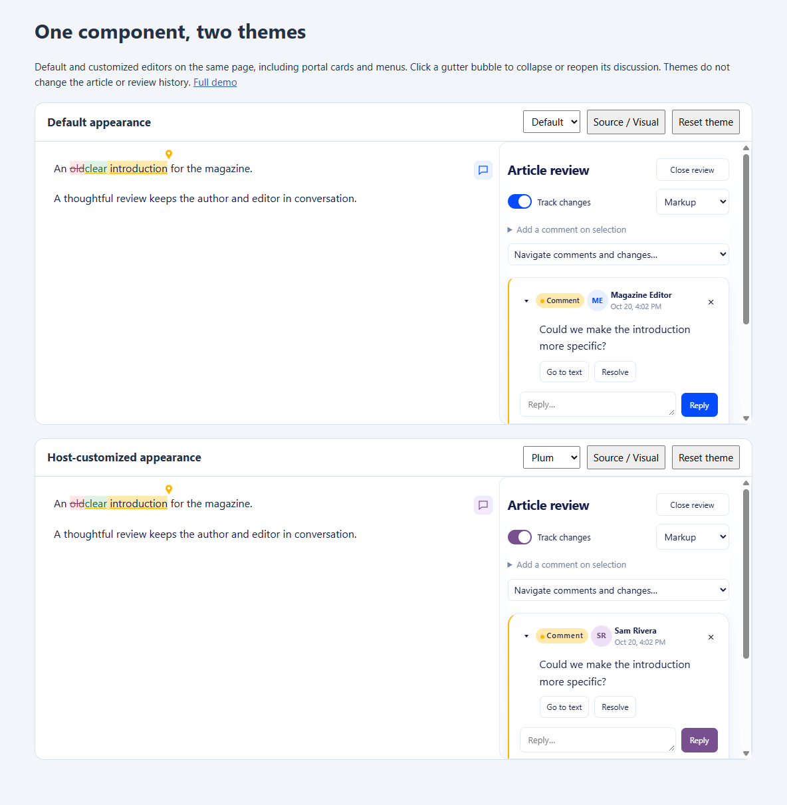Click Source / Visual in Default appearance header

[x=626, y=122]
